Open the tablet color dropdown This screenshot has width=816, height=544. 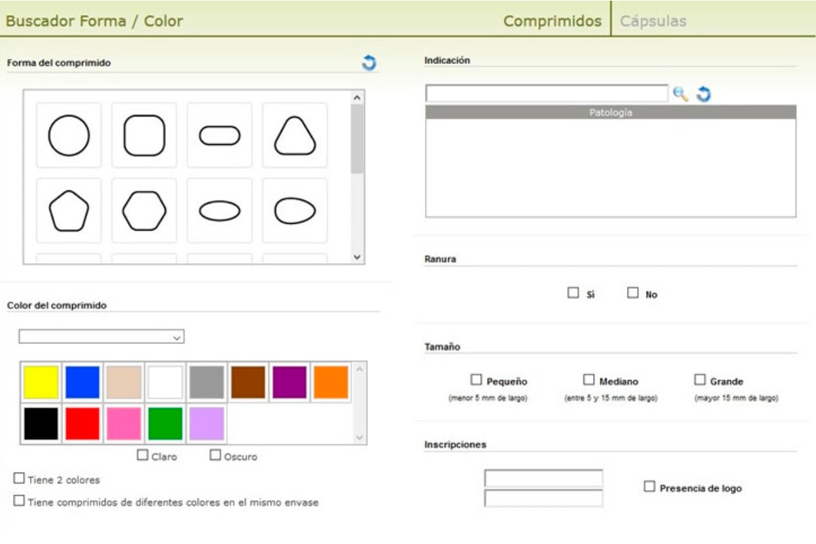pyautogui.click(x=101, y=337)
